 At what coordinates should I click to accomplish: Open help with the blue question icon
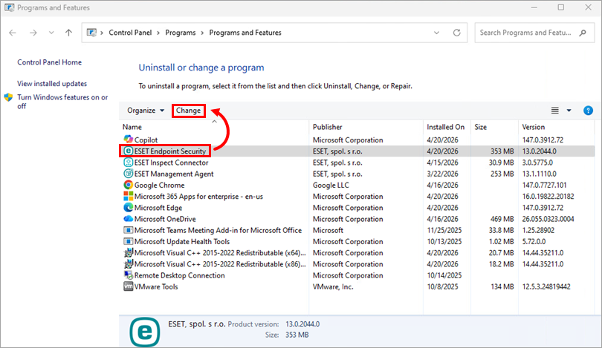(x=588, y=111)
